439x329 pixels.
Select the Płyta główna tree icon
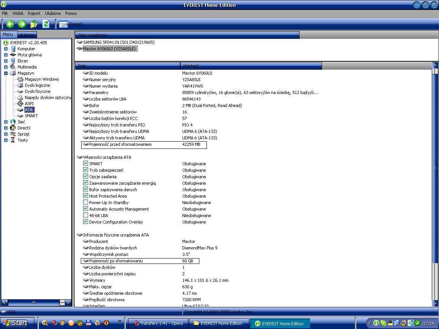point(13,55)
